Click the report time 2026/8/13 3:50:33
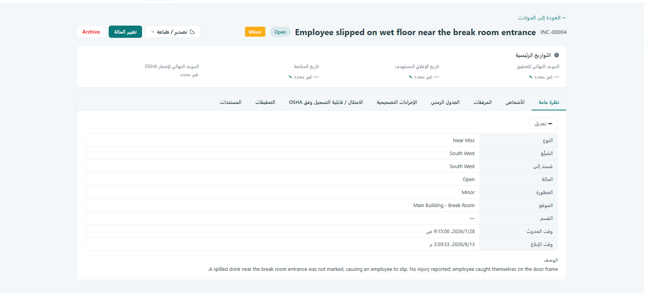 point(452,244)
